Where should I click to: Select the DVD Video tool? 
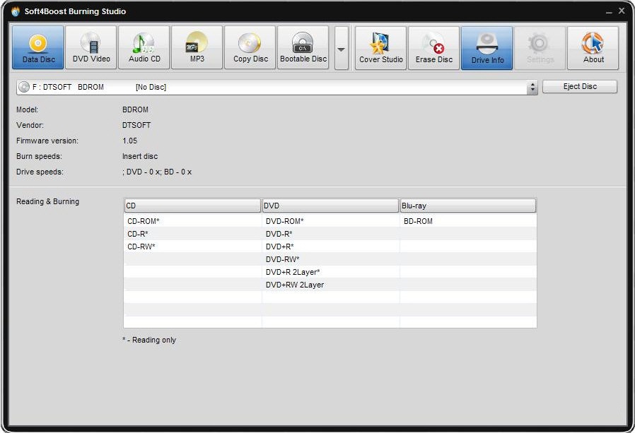[91, 48]
